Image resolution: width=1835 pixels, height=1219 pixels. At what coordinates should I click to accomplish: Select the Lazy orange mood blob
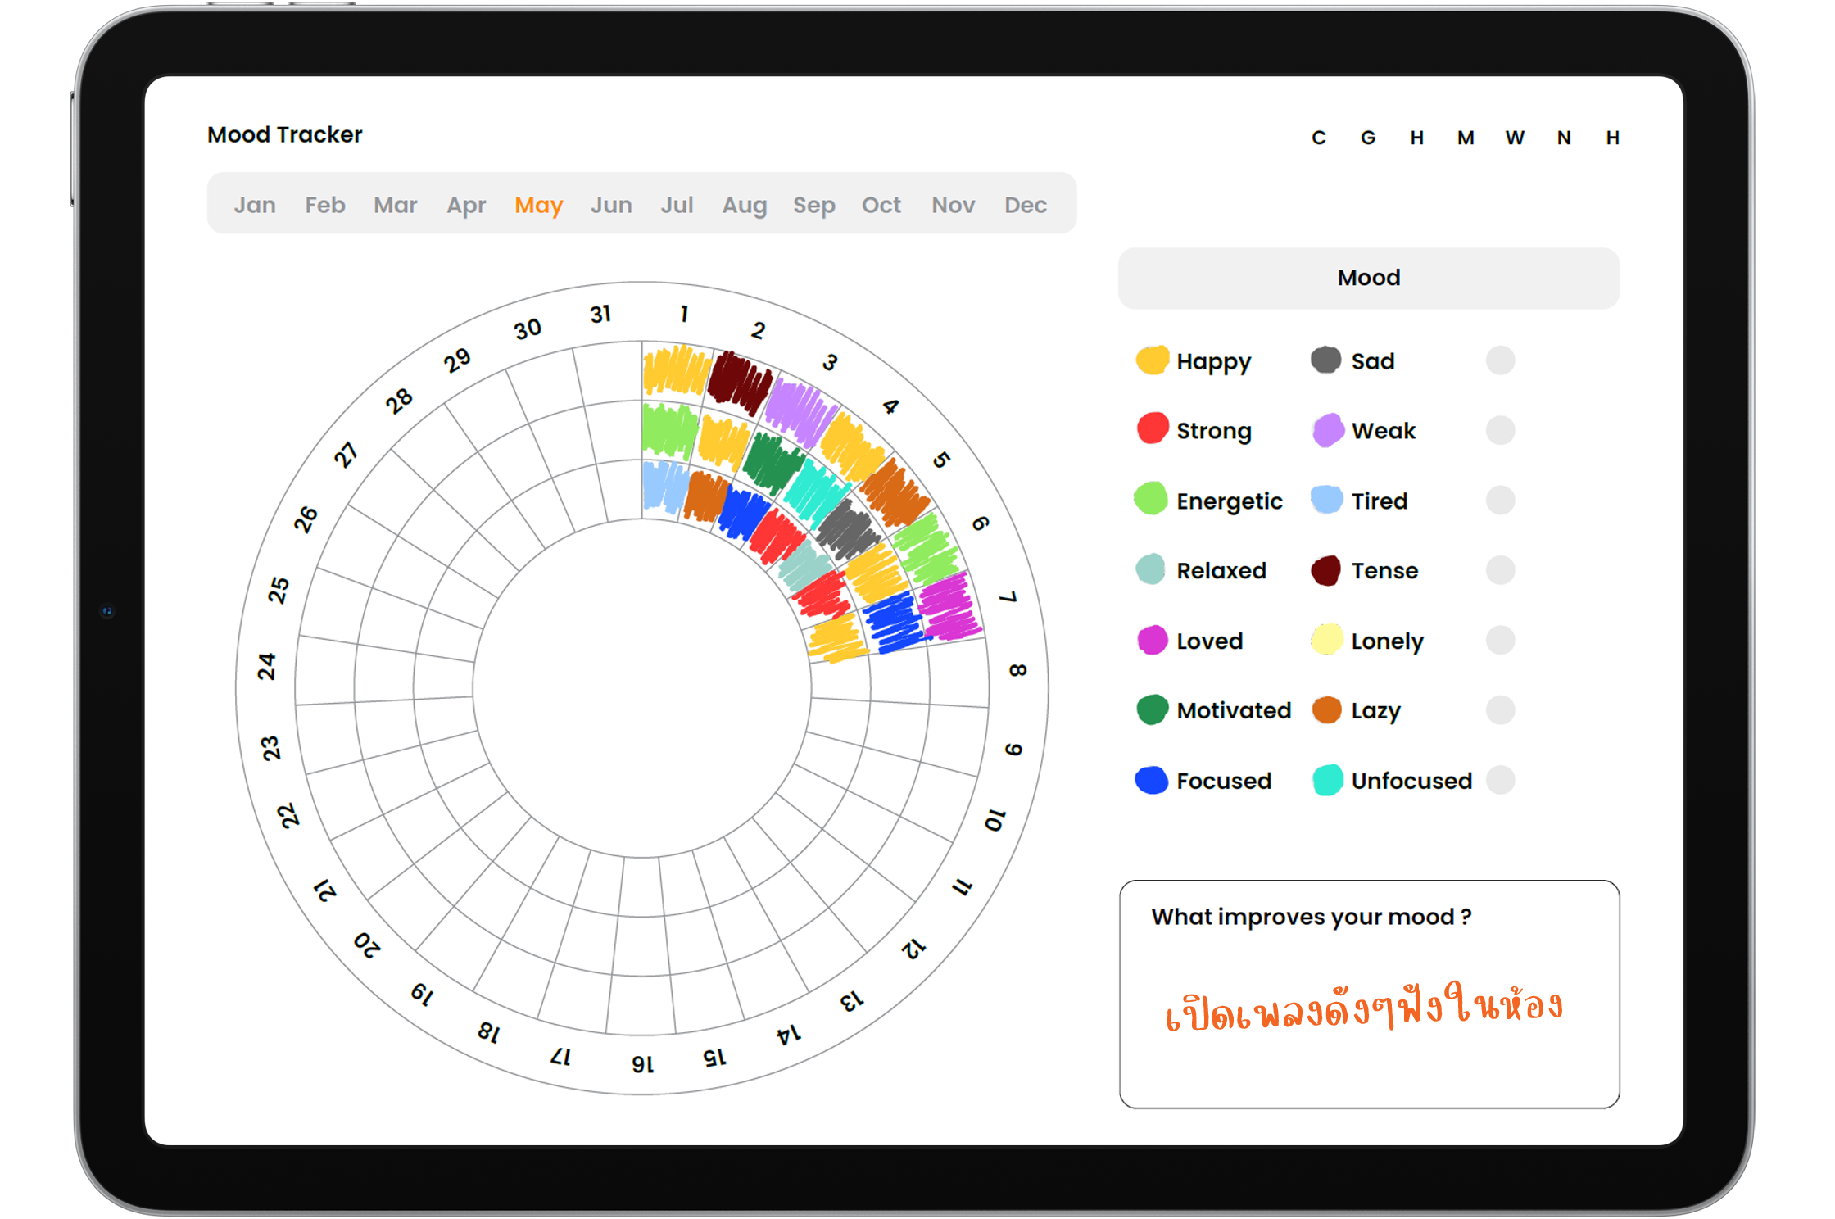(x=1326, y=709)
